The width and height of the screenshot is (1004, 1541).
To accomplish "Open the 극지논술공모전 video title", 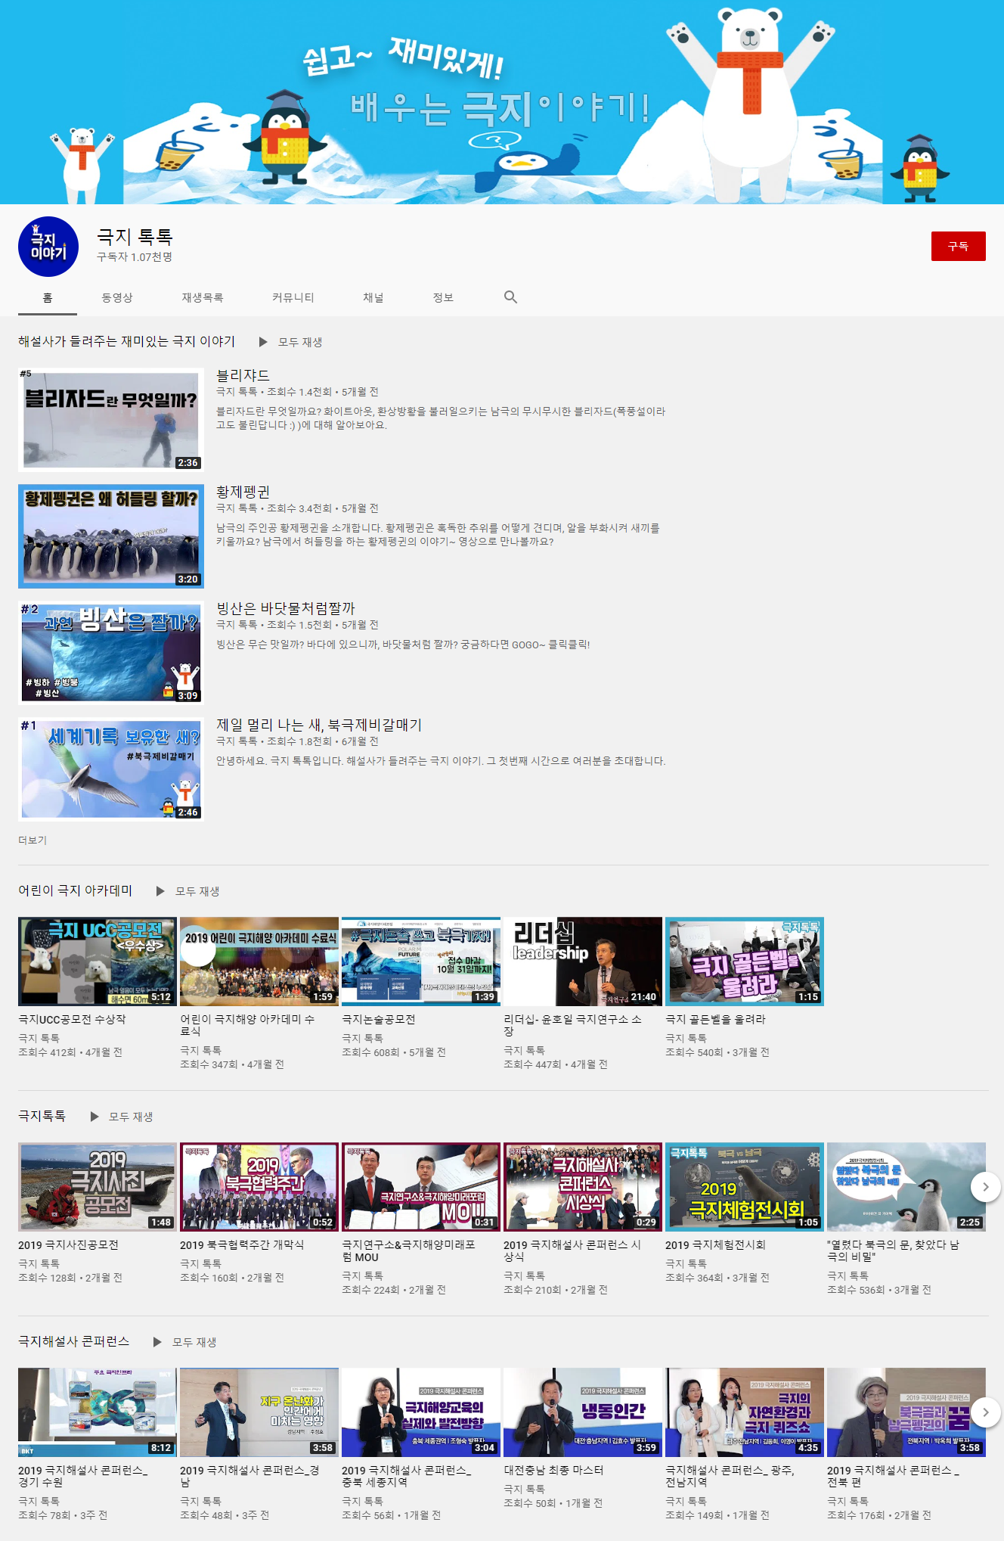I will tap(379, 1019).
